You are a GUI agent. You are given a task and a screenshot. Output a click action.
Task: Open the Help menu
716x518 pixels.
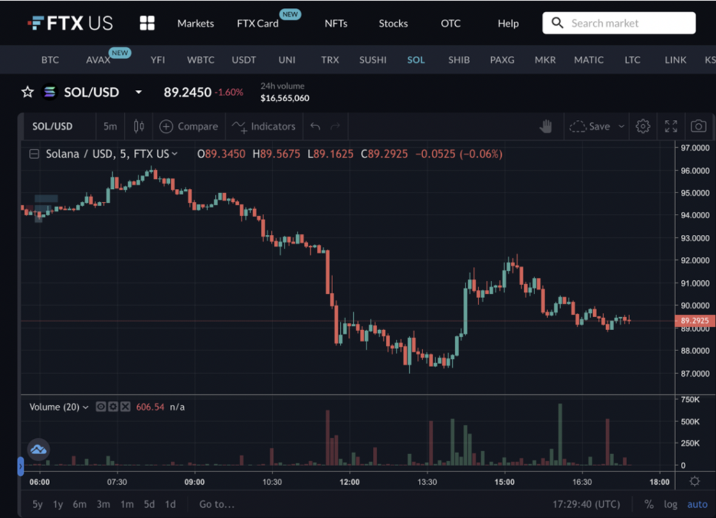click(x=508, y=24)
